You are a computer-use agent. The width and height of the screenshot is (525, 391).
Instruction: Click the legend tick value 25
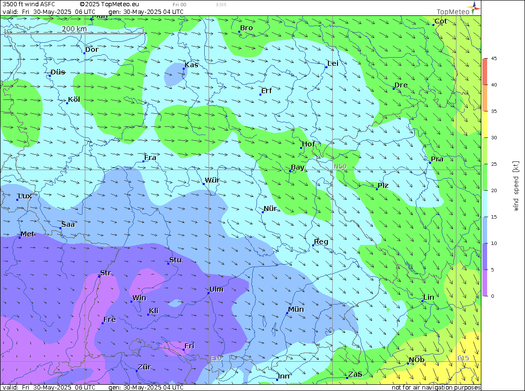pos(494,164)
